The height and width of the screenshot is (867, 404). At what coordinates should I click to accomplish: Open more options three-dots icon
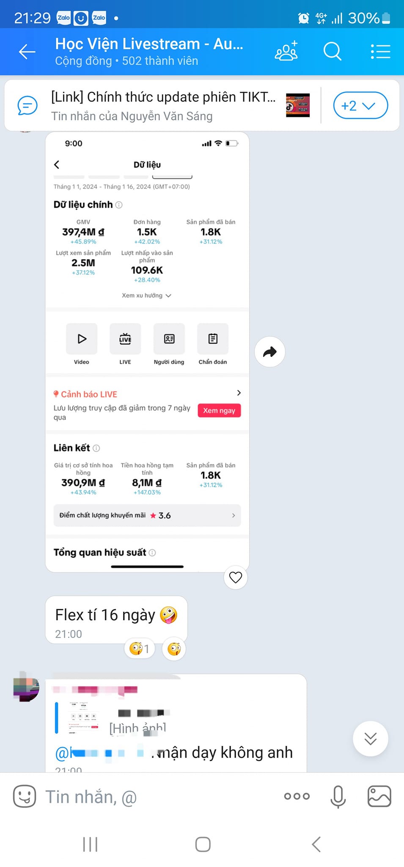point(297,796)
